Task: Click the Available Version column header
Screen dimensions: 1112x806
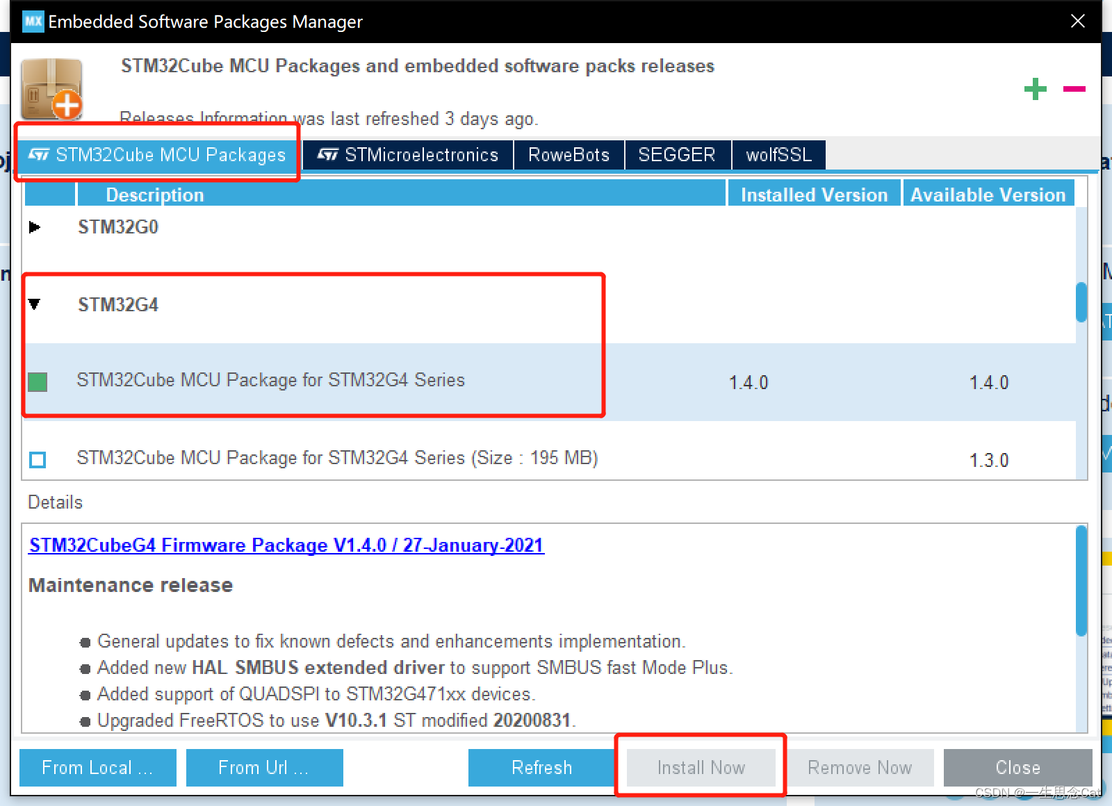Action: pos(988,195)
